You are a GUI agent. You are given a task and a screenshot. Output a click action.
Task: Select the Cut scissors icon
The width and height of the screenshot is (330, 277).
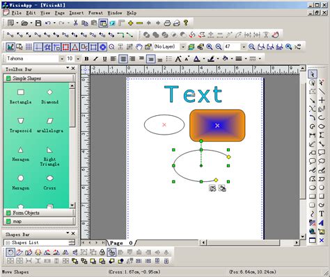coord(75,23)
